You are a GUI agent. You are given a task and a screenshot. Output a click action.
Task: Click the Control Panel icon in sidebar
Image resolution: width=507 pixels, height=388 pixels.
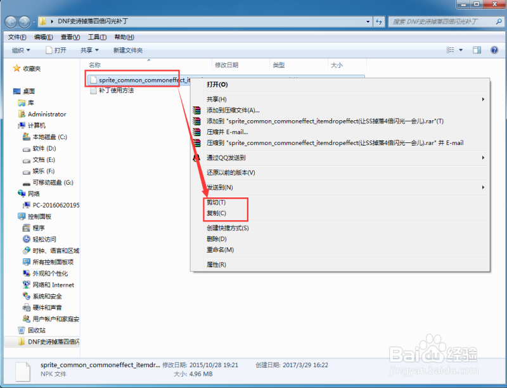pyautogui.click(x=22, y=216)
